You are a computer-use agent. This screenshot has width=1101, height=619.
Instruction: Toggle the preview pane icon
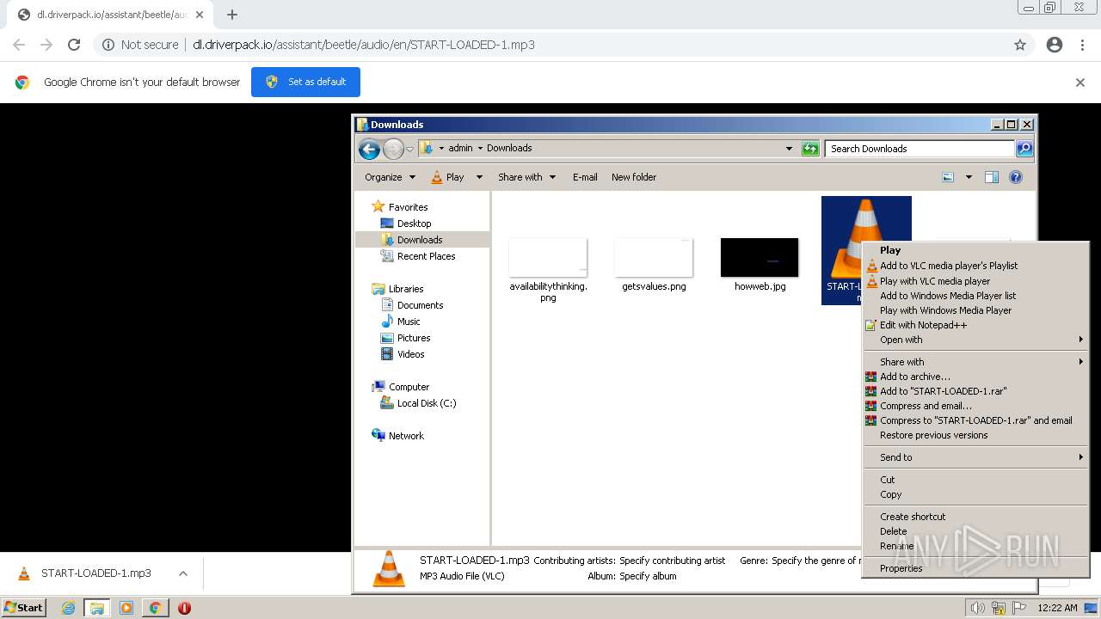coord(992,177)
